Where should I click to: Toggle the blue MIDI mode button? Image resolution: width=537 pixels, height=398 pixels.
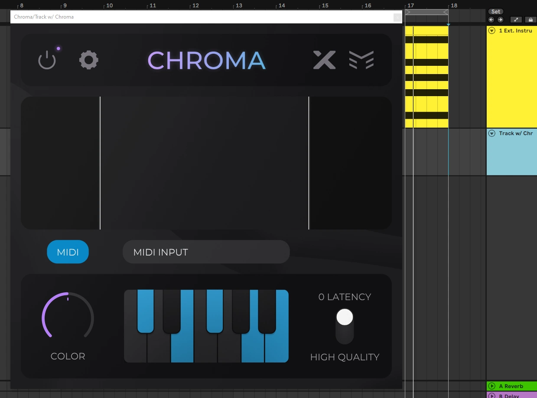pos(68,252)
